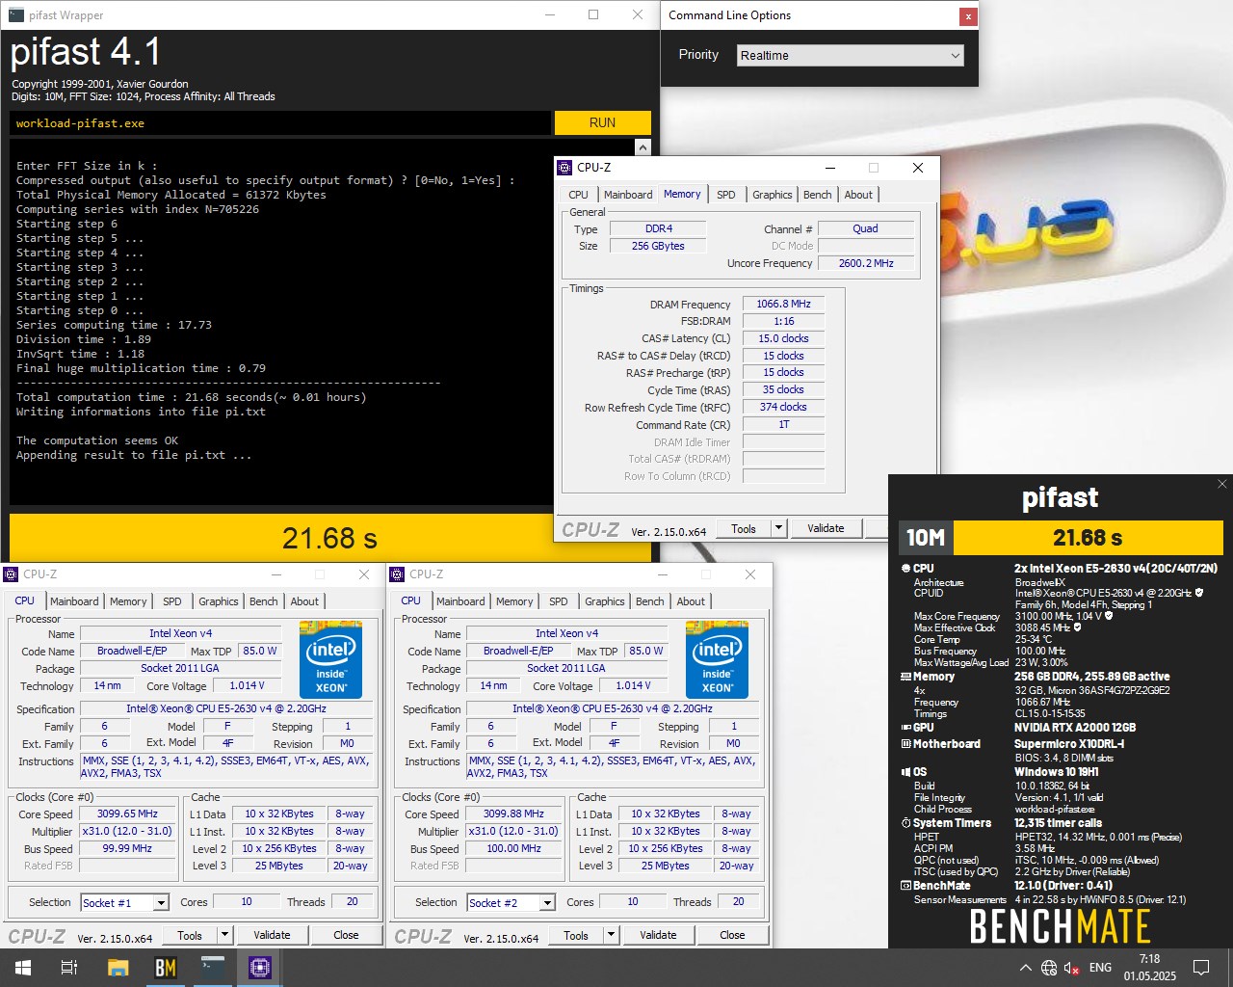This screenshot has height=987, width=1233.
Task: Click Tools button in CPU-Z Memory window
Action: pyautogui.click(x=744, y=528)
